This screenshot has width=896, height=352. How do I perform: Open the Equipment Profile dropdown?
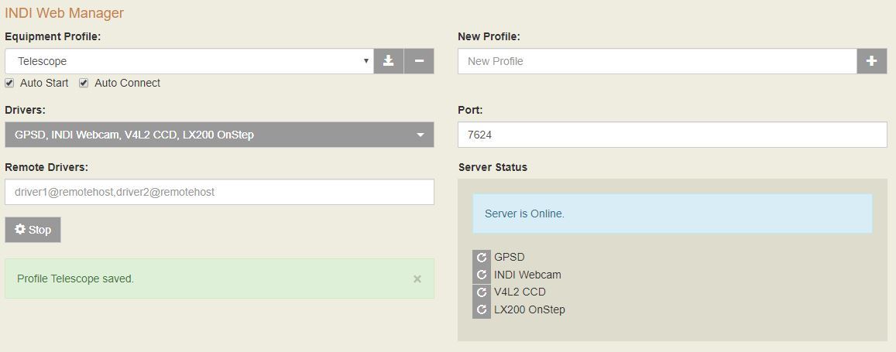[189, 61]
